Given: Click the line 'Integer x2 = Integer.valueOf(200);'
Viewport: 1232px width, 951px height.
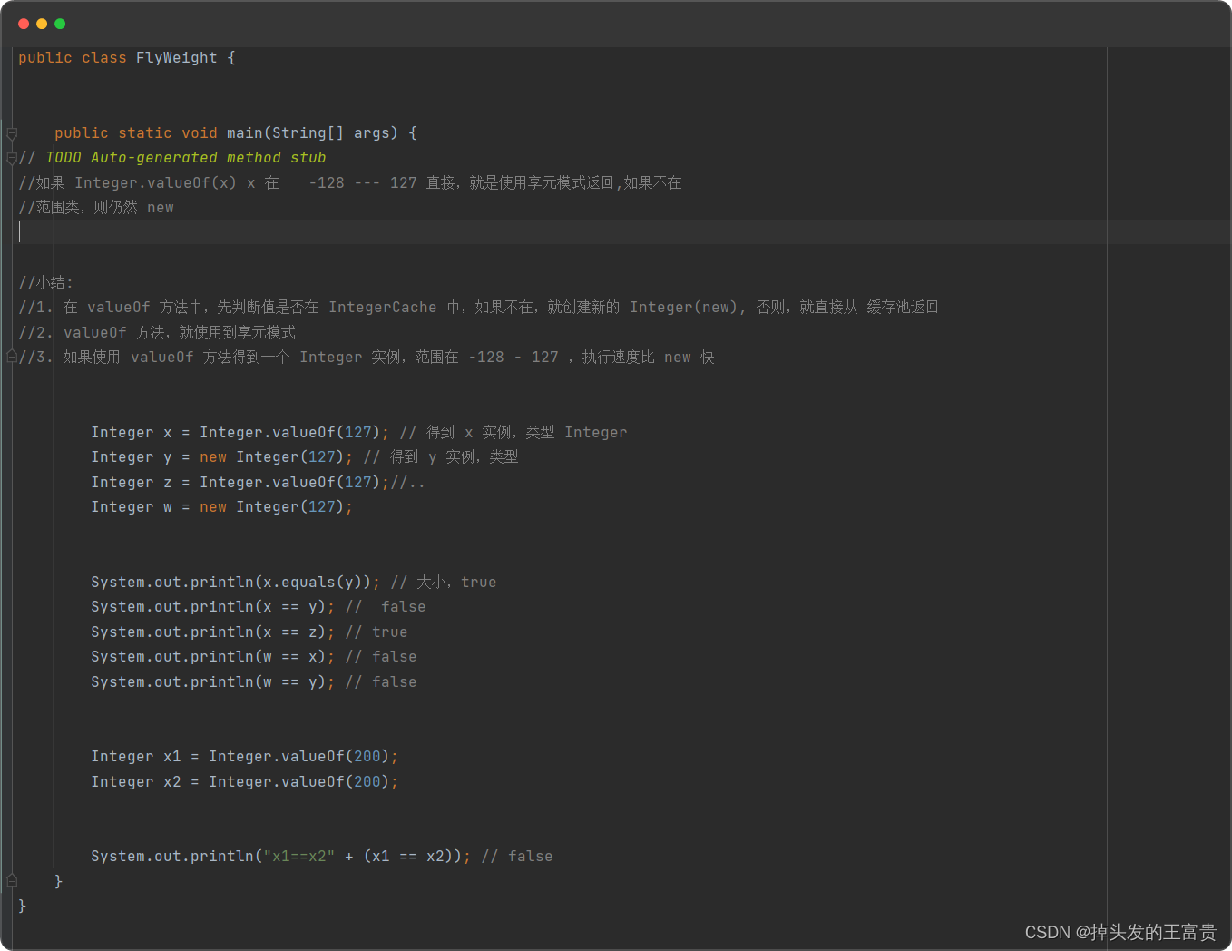Looking at the screenshot, I should (245, 781).
